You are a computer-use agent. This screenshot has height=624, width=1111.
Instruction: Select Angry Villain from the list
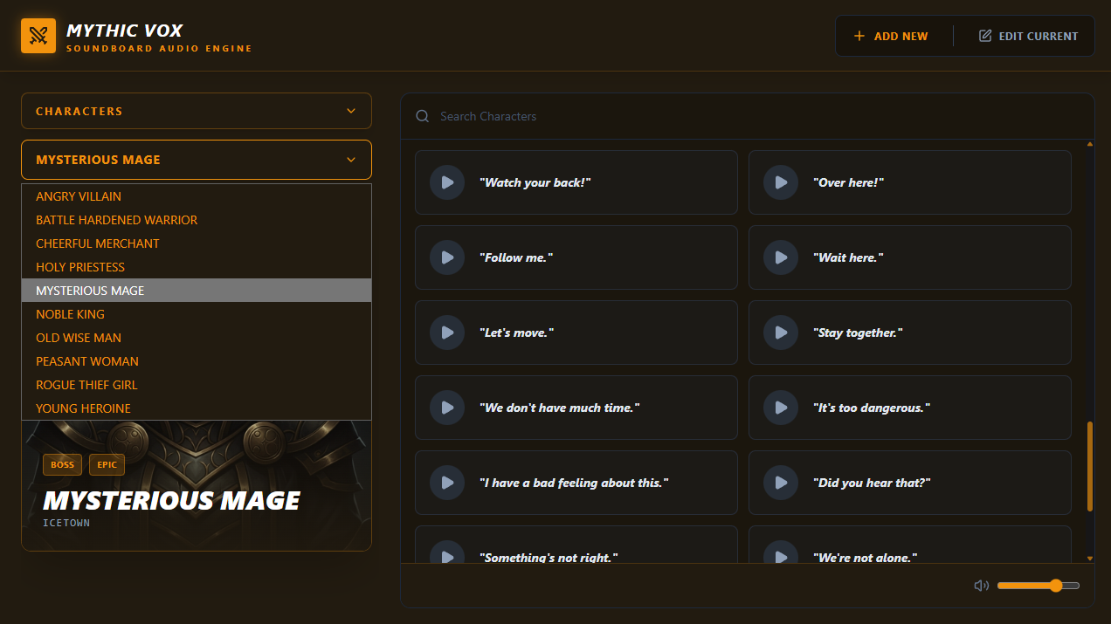[x=79, y=196]
